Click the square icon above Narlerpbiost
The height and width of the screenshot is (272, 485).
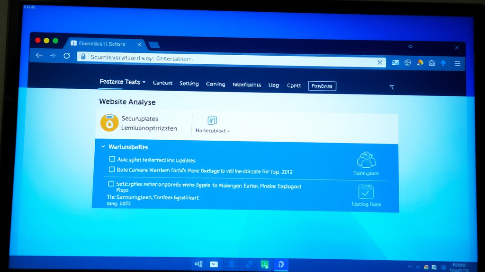[x=212, y=120]
